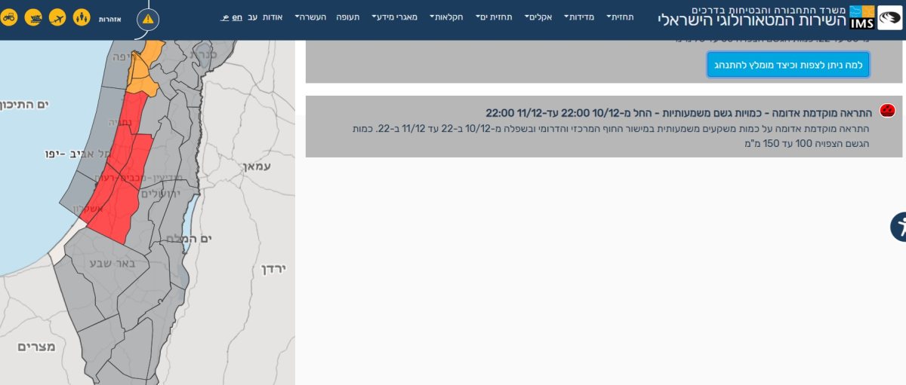Switch language to English via en link
The image size is (906, 385).
pyautogui.click(x=237, y=17)
